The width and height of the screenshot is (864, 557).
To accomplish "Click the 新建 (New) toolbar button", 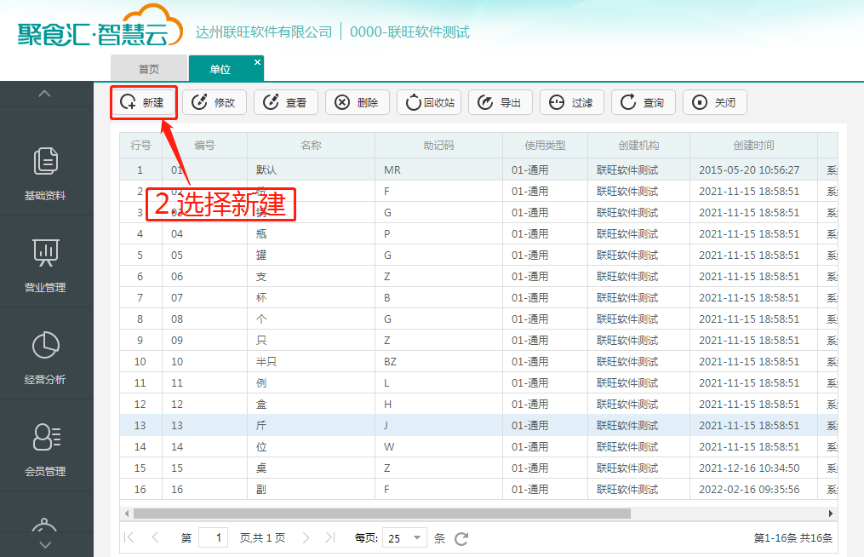I will tap(143, 102).
